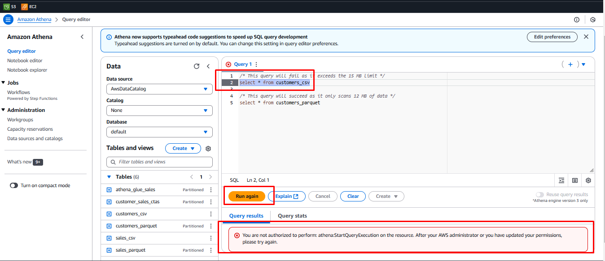The height and width of the screenshot is (261, 605).
Task: Open the Query 1 tab options menu
Action: [x=256, y=64]
